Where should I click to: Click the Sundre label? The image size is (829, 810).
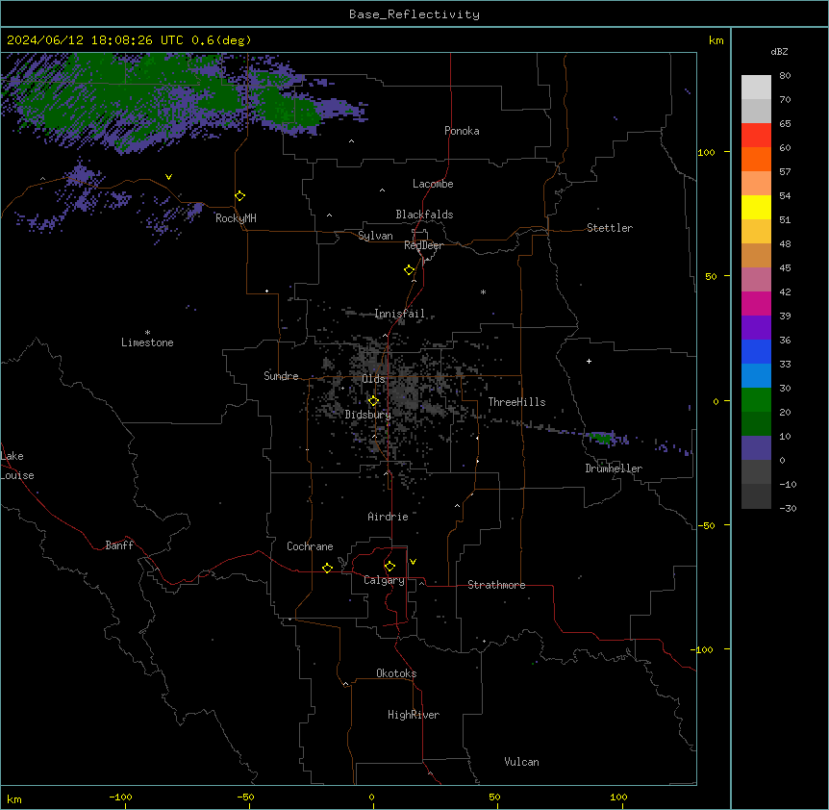281,376
